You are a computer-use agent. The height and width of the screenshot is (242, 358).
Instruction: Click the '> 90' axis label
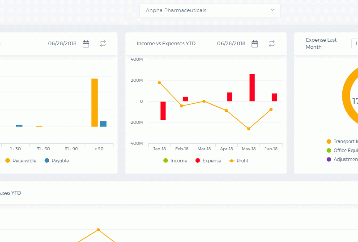99,149
